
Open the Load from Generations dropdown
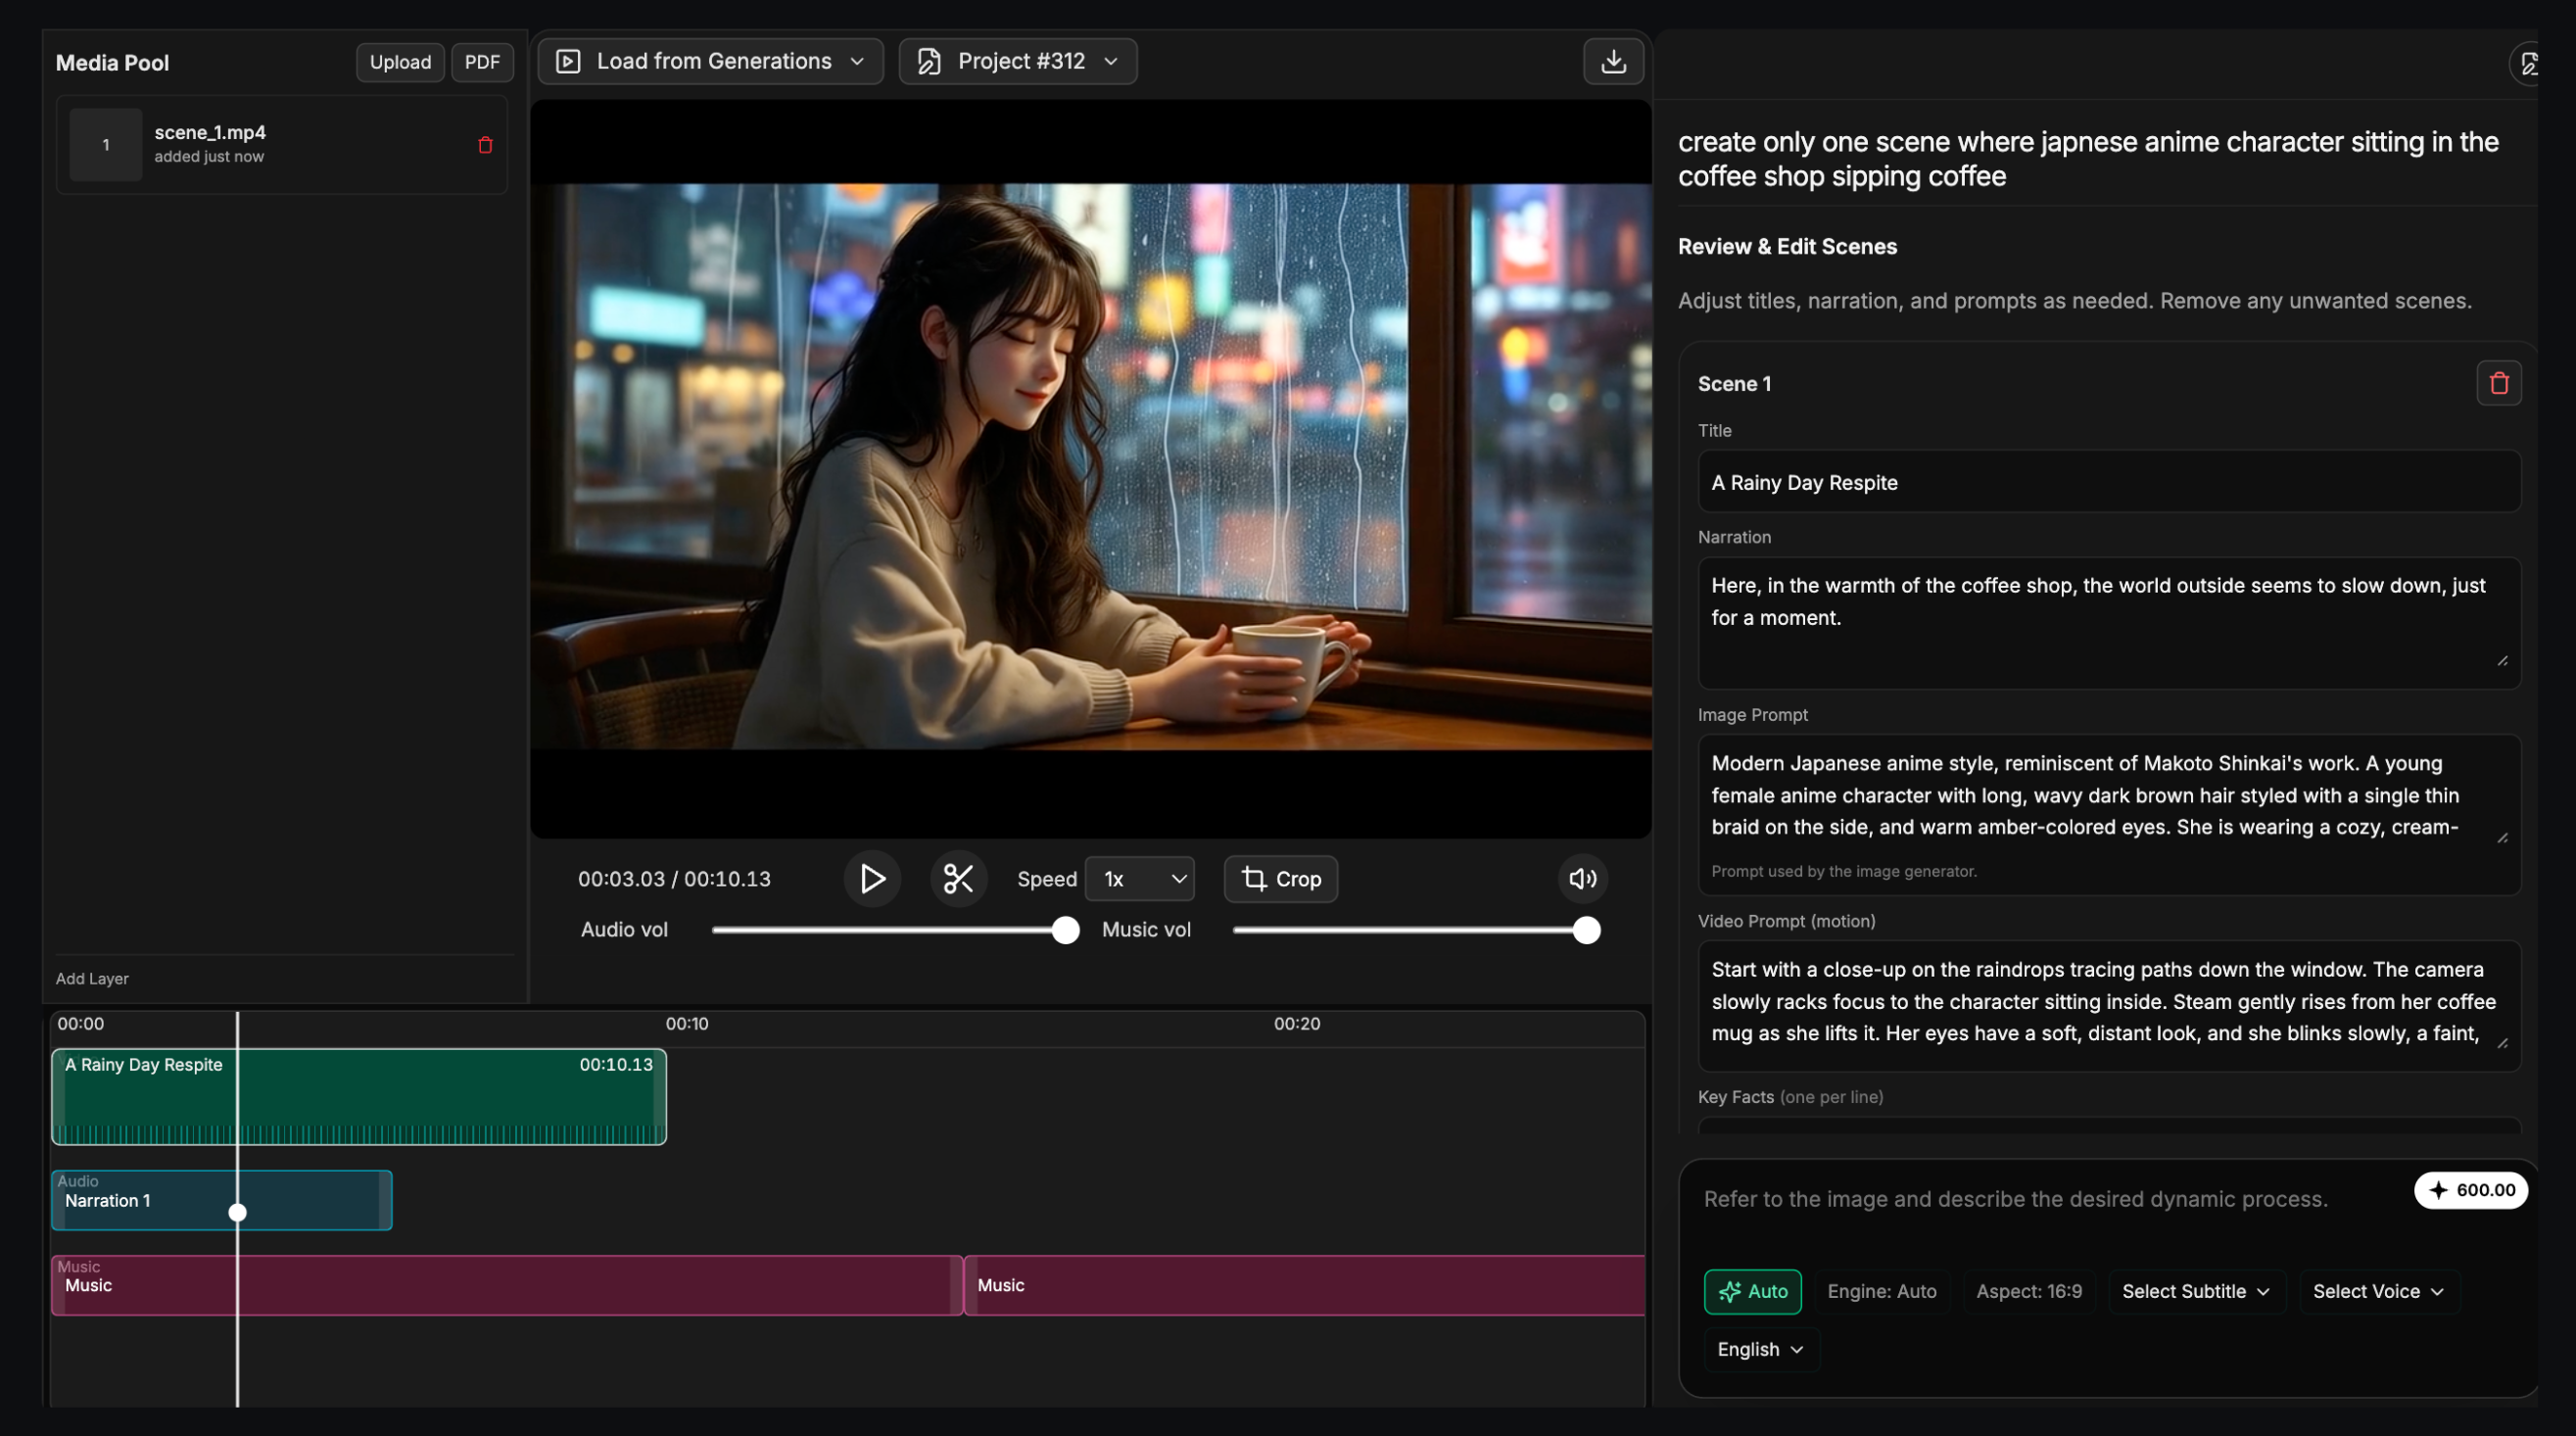710,62
